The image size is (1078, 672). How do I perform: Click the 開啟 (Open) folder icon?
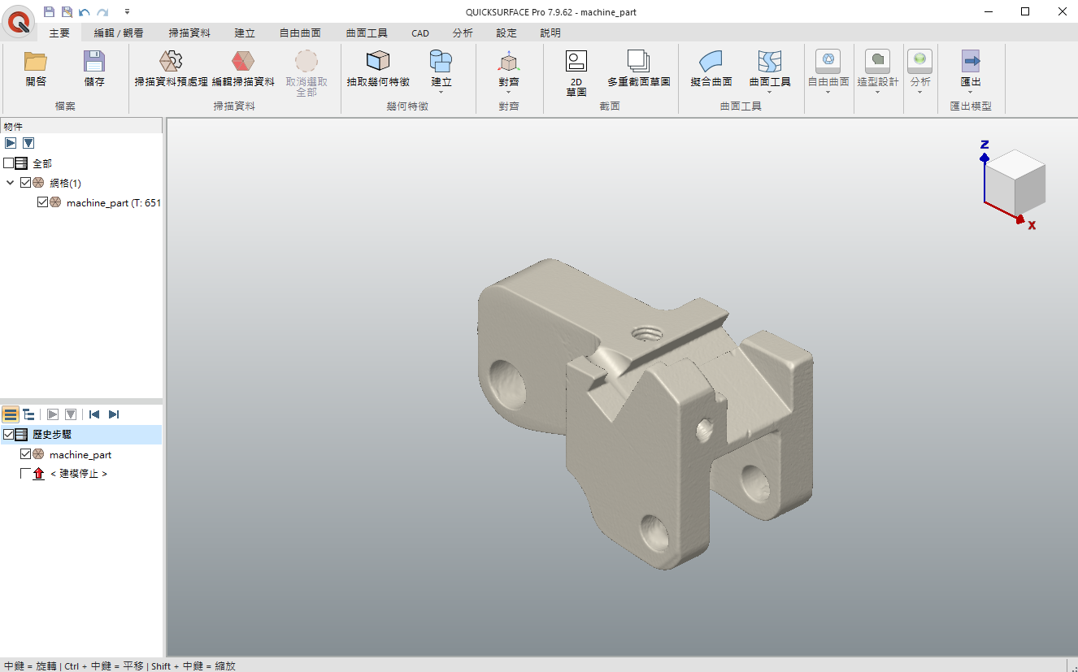click(x=36, y=62)
